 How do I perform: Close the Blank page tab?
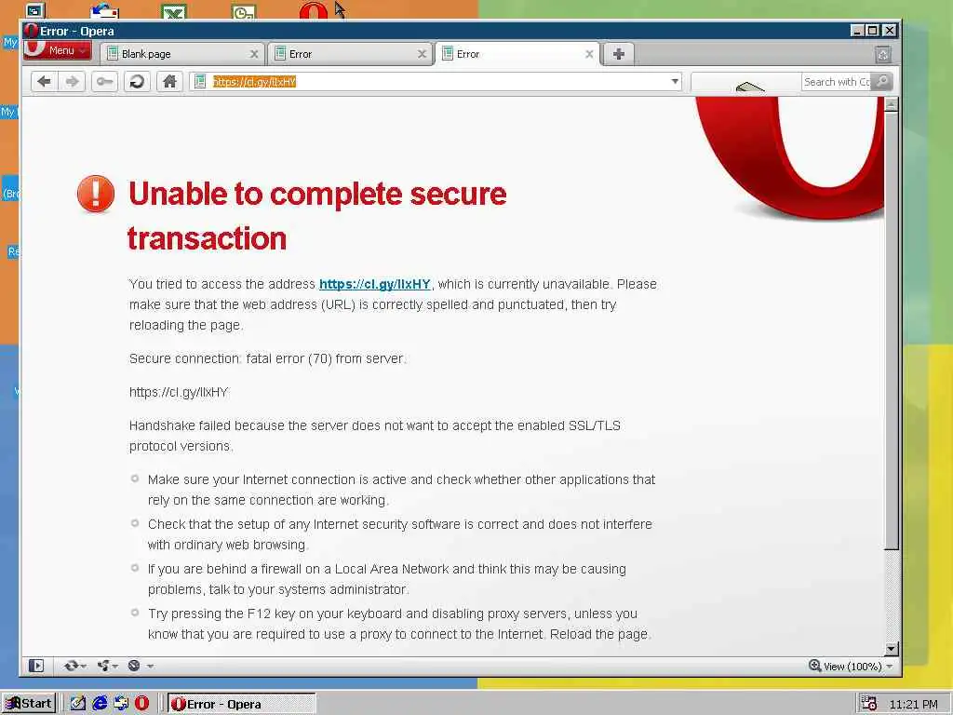click(x=254, y=54)
